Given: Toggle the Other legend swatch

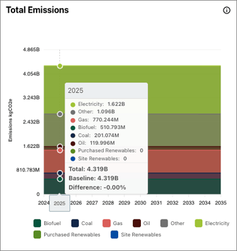Looking at the screenshot, I should [x=164, y=223].
